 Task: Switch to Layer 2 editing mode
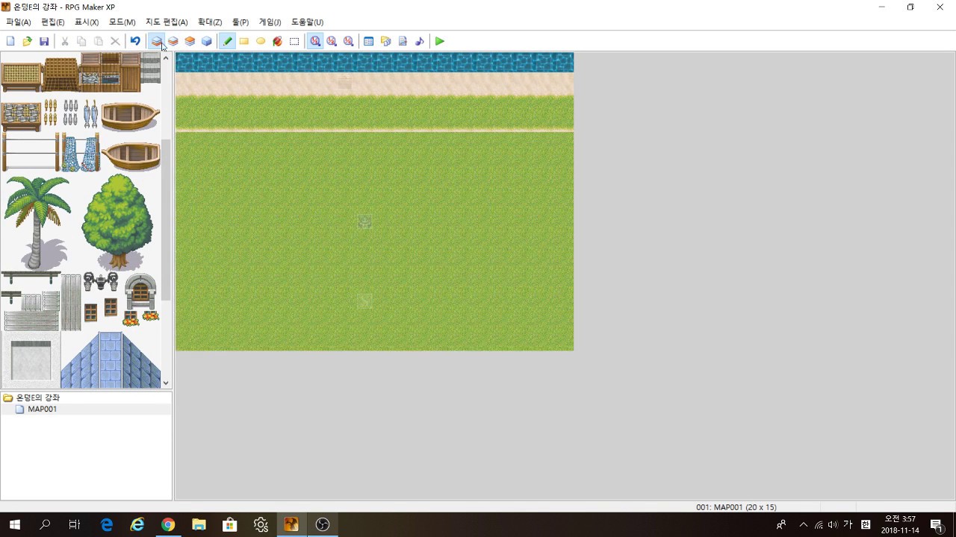(x=173, y=41)
